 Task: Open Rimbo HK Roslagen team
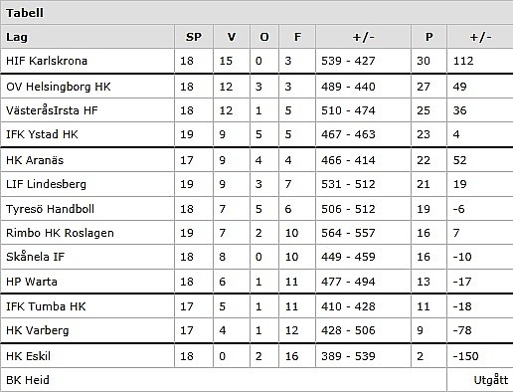point(60,233)
